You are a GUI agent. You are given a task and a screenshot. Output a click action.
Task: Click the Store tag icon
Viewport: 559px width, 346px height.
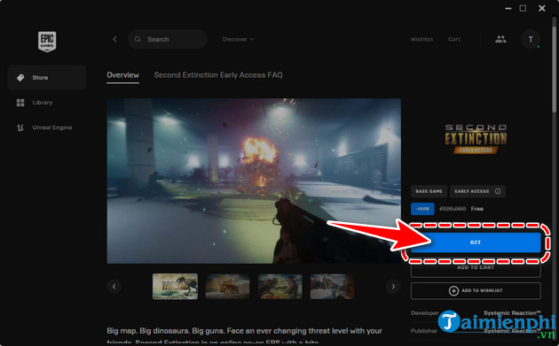tap(20, 77)
